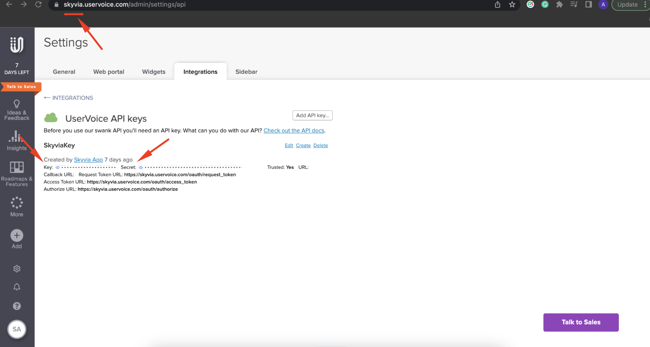The height and width of the screenshot is (347, 650).
Task: Expand Widgets settings section
Action: pyautogui.click(x=153, y=72)
